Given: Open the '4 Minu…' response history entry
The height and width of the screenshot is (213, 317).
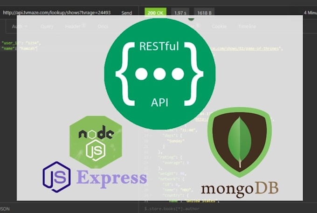Looking at the screenshot, I should (x=310, y=13).
